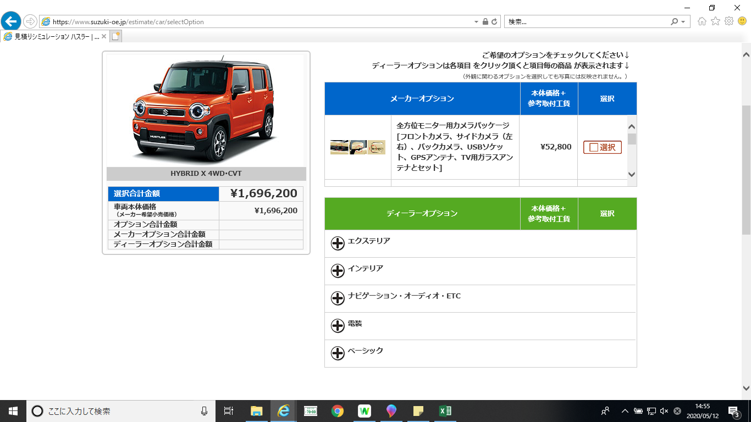Viewport: 751px width, 422px height.
Task: Open the colorful balloon app on the taskbar
Action: click(391, 411)
